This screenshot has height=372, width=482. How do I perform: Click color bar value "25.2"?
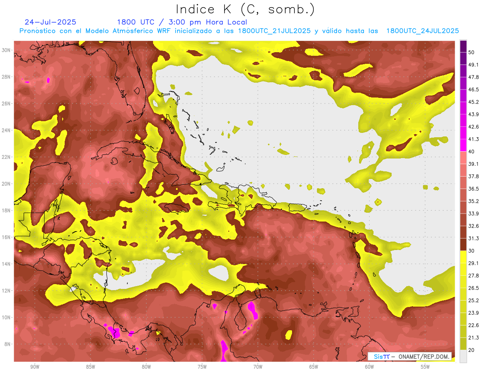tap(473, 300)
